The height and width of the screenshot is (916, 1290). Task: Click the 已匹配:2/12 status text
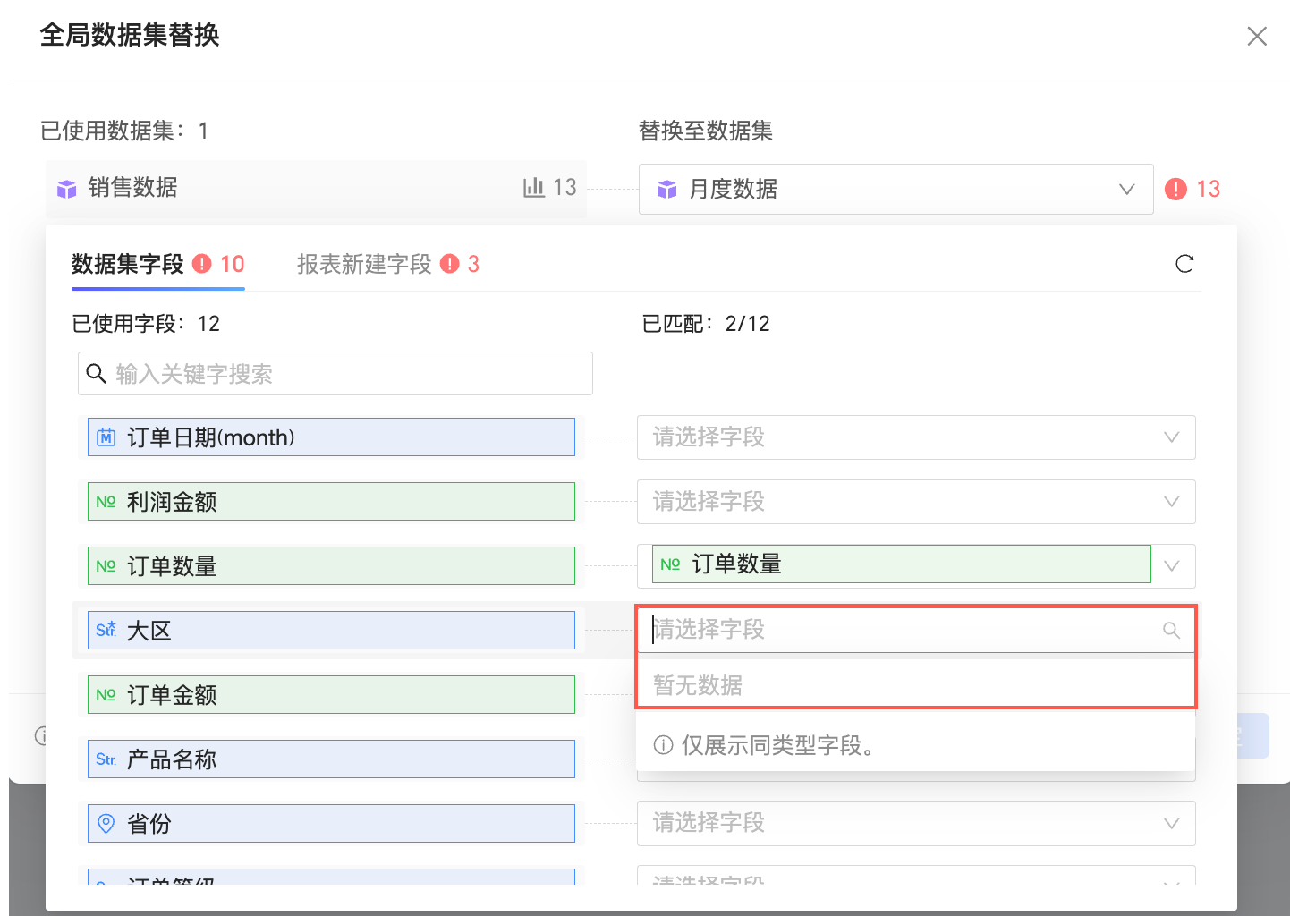pyautogui.click(x=706, y=324)
